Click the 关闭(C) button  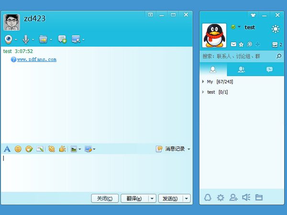105,198
